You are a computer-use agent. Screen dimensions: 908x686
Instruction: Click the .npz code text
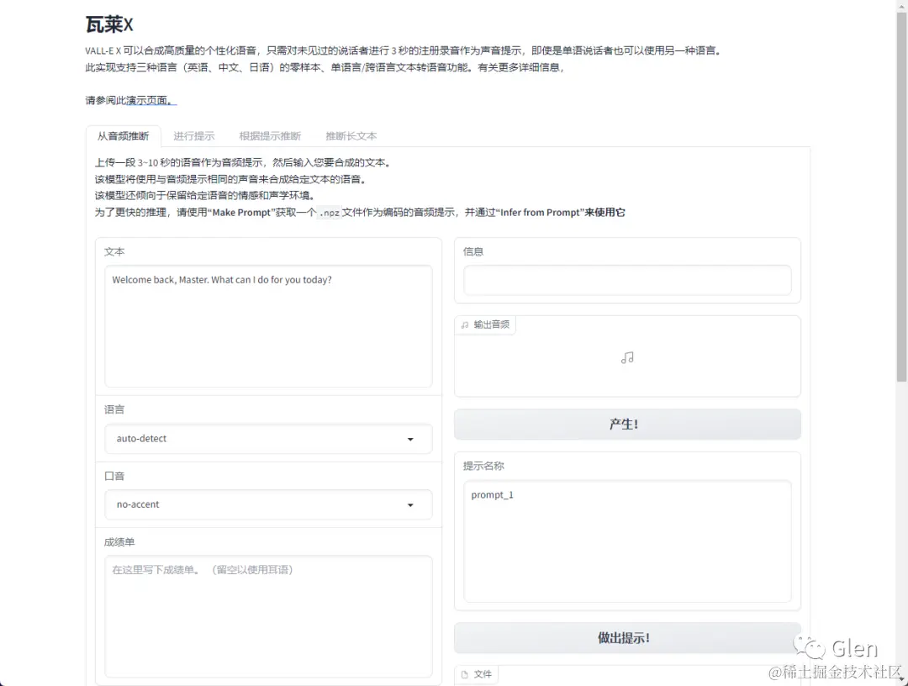point(329,213)
